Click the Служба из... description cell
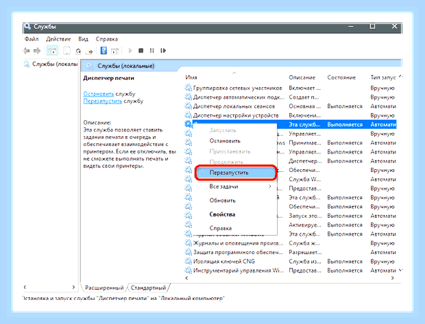Image resolution: width=425 pixels, height=324 pixels. 305,262
